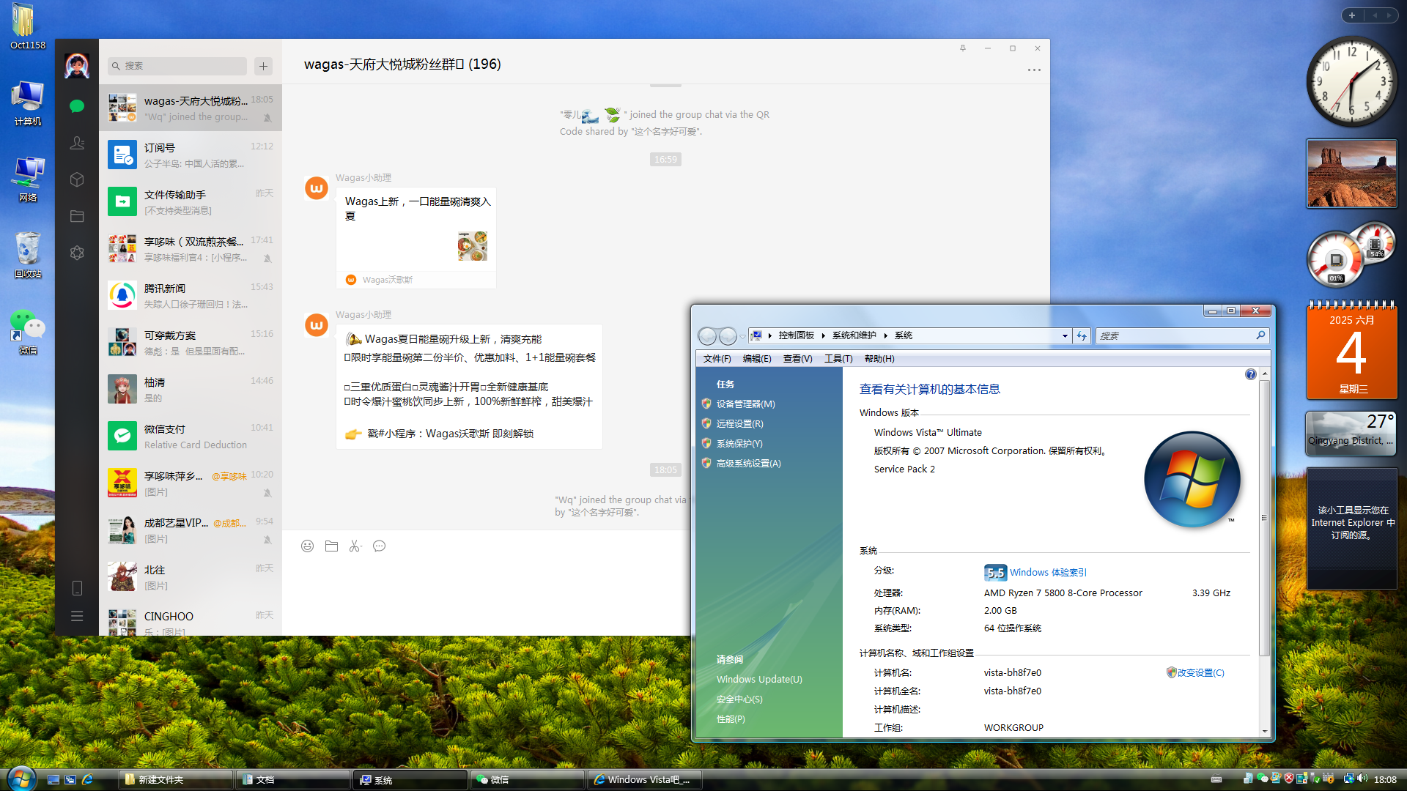Open the 微信支付 conversation
The image size is (1407, 791).
pyautogui.click(x=191, y=437)
